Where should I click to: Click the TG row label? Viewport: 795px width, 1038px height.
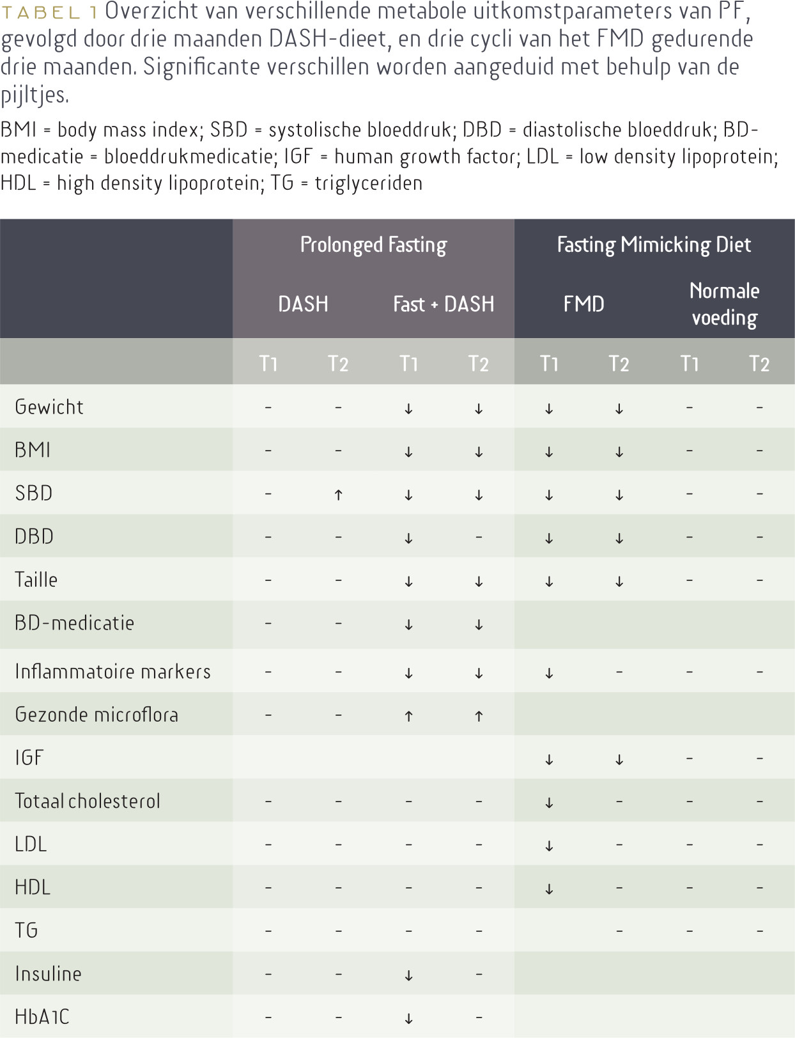[x=26, y=931]
